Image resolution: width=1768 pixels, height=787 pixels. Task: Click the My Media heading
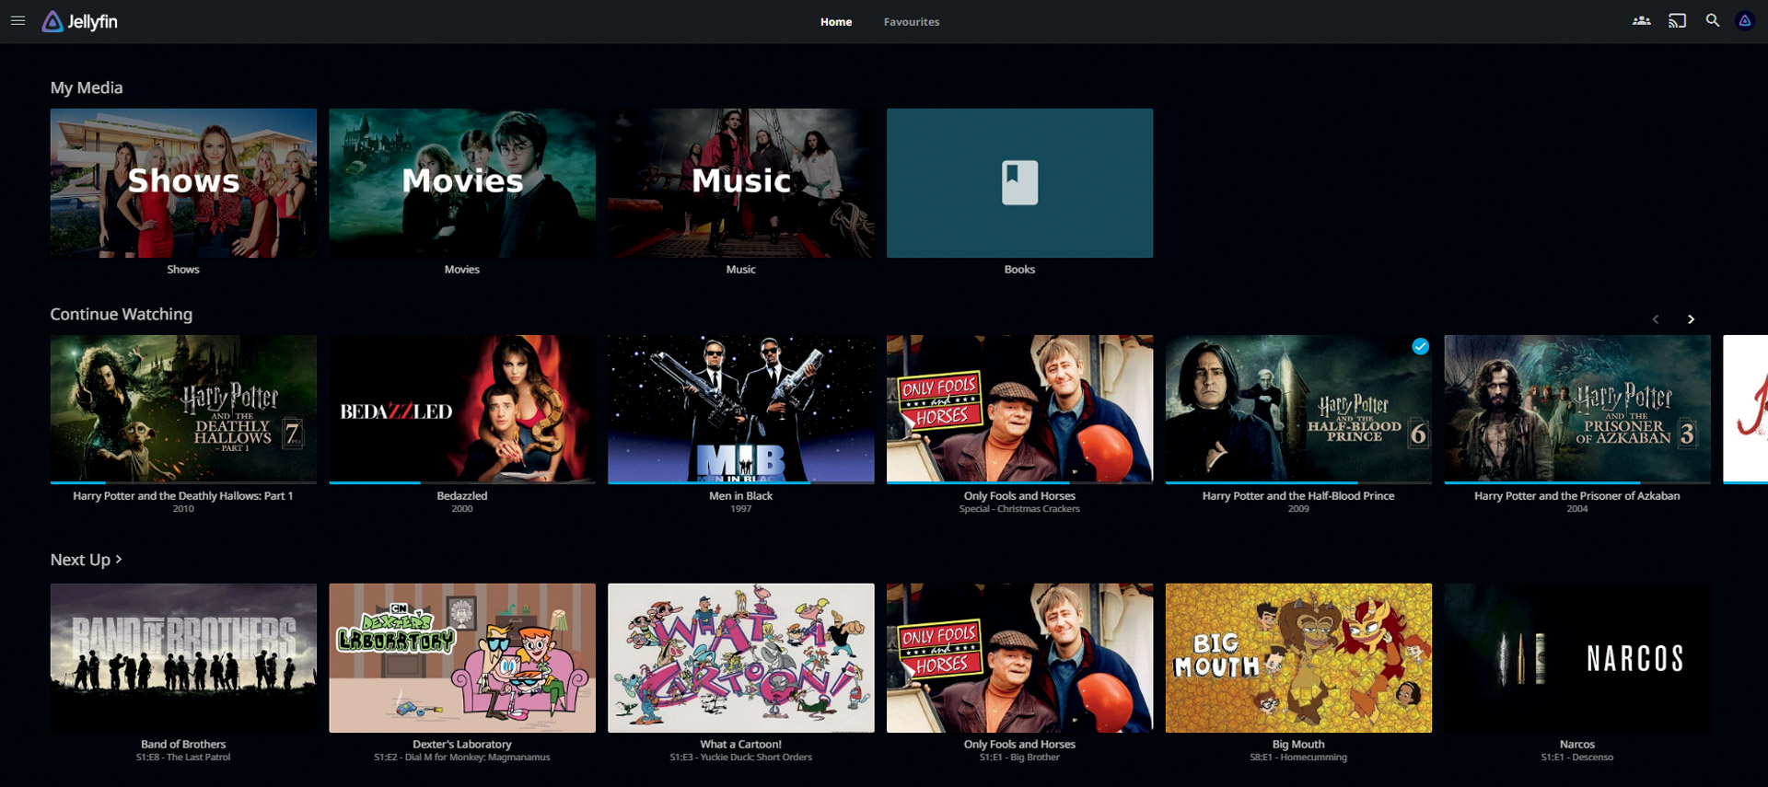click(x=87, y=87)
